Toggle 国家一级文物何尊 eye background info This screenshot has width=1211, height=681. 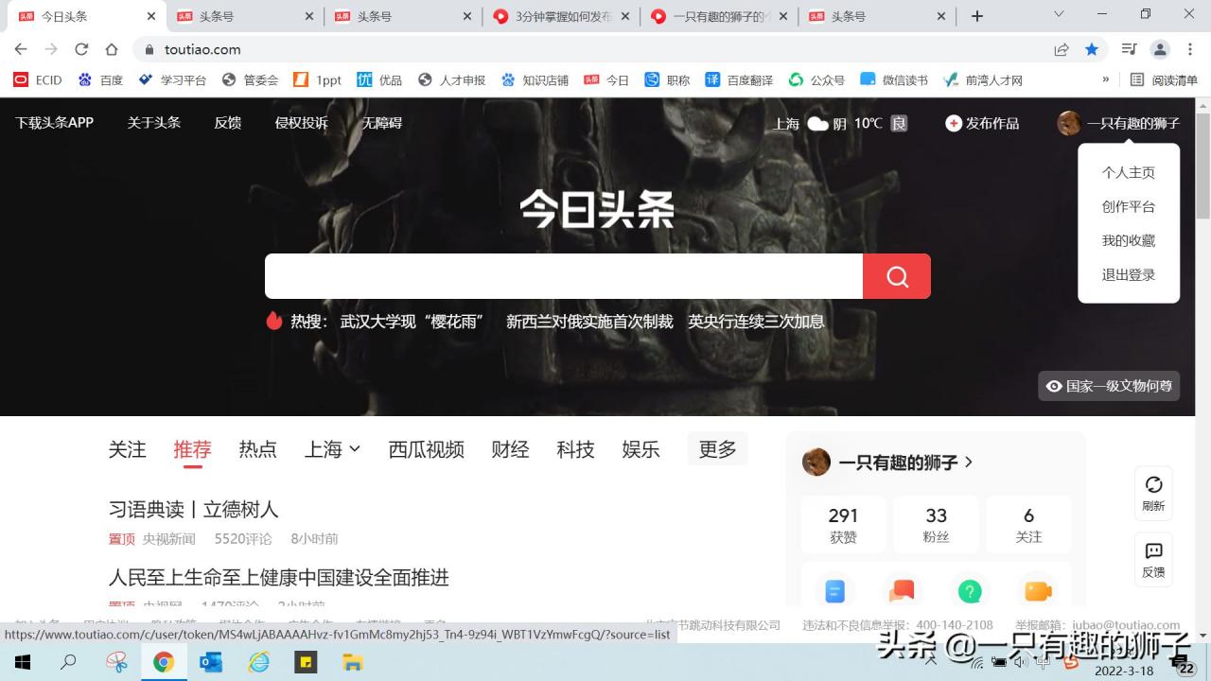click(1109, 386)
